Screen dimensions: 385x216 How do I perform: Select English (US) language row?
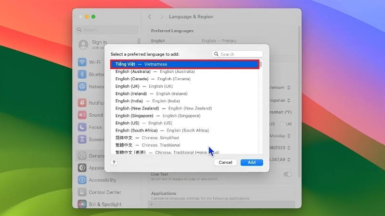click(185, 123)
